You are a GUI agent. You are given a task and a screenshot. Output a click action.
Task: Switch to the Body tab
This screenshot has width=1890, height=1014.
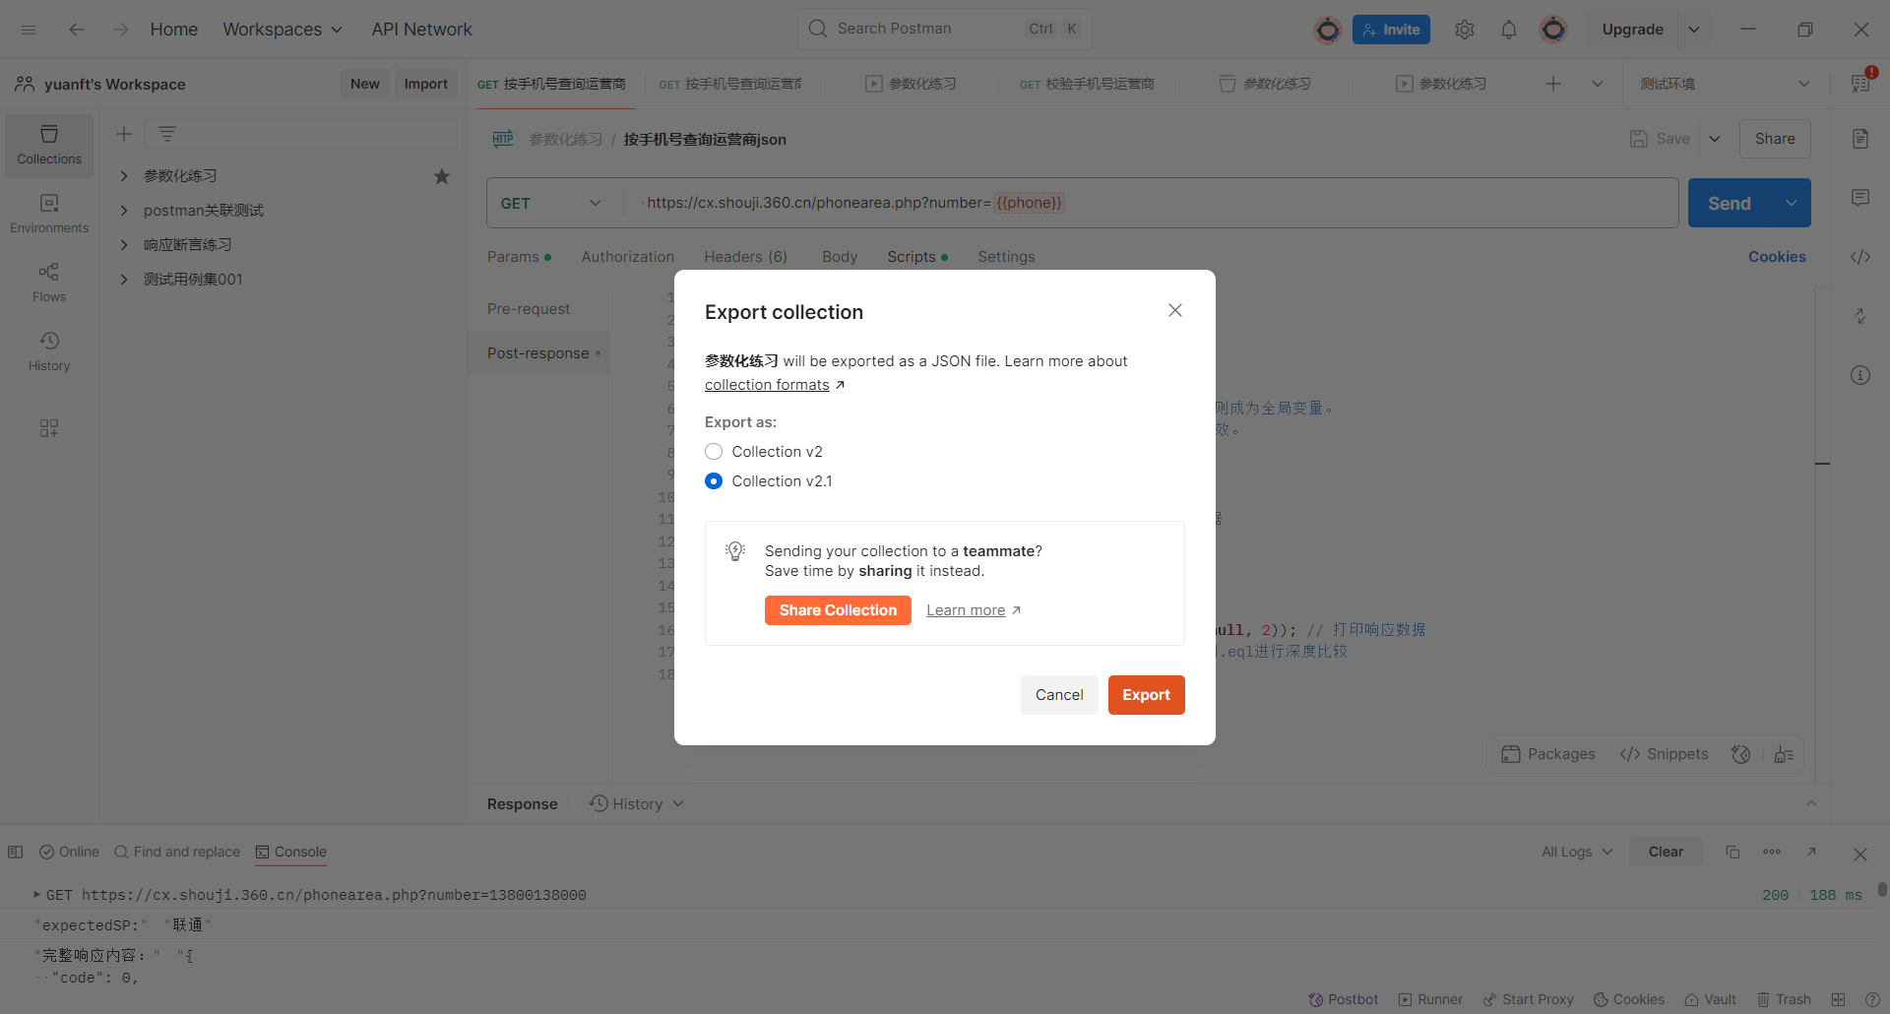click(840, 257)
